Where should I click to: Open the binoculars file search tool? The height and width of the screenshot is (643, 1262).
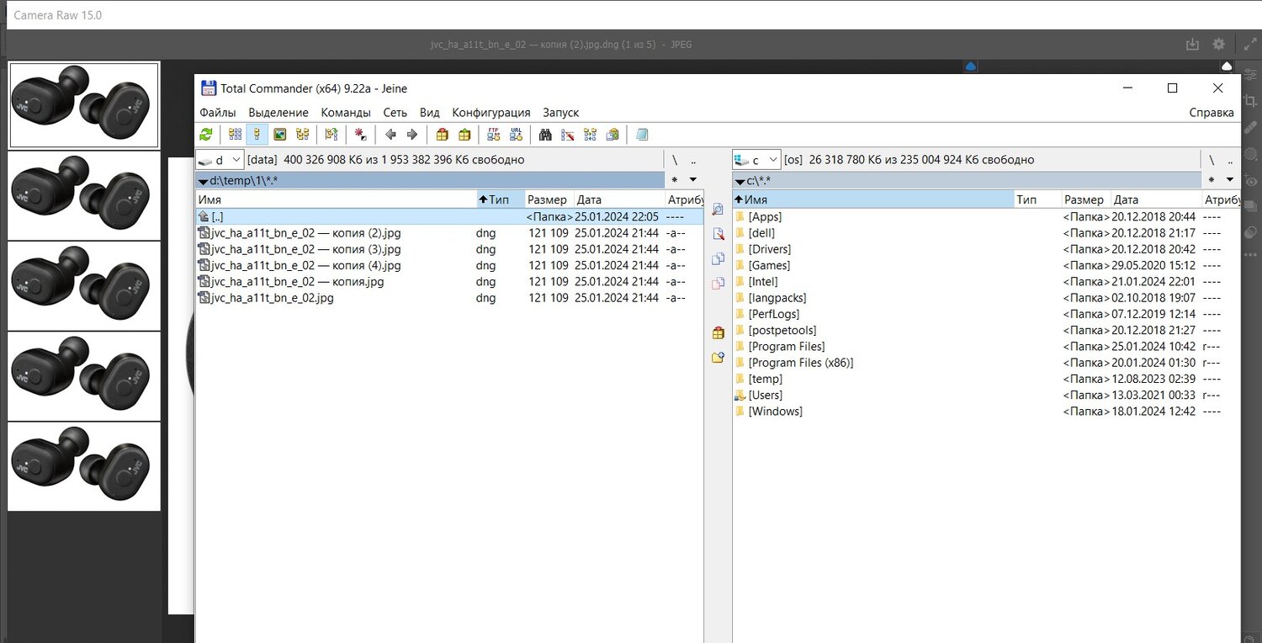point(545,135)
